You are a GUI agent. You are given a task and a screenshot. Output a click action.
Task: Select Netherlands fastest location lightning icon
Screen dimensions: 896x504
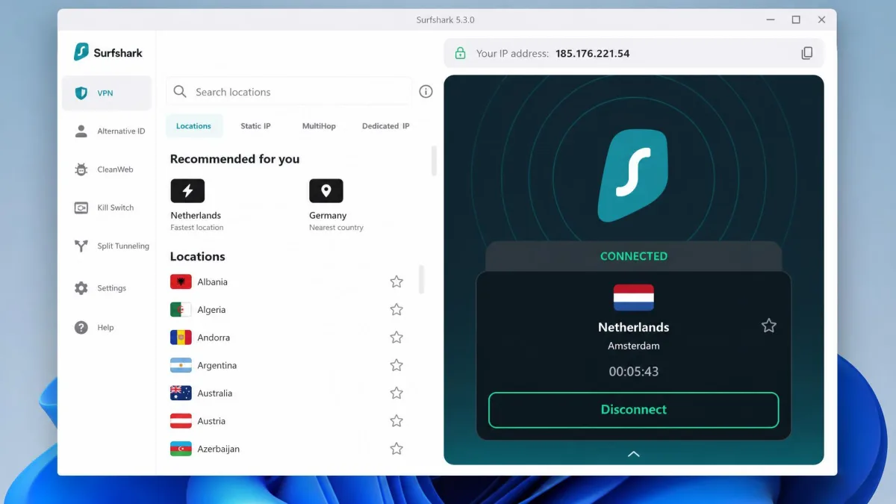click(x=187, y=190)
